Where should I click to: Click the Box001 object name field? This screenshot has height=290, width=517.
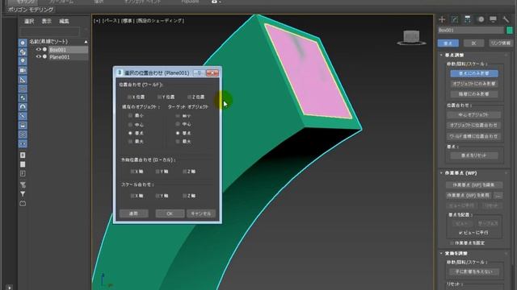coord(471,31)
